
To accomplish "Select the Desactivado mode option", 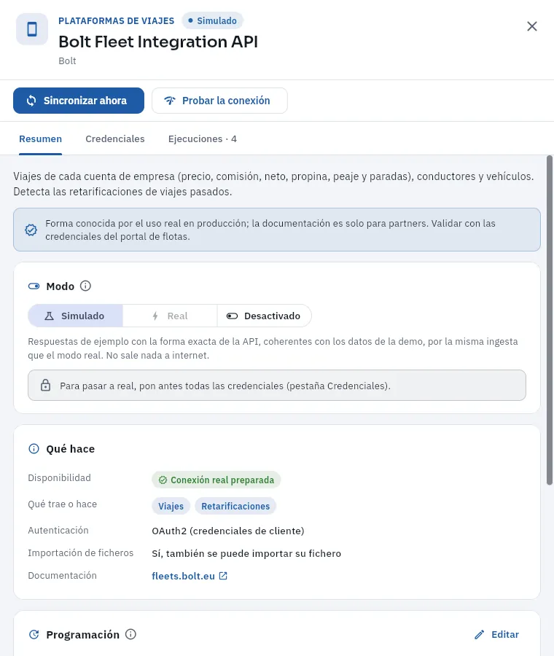I will coord(264,316).
